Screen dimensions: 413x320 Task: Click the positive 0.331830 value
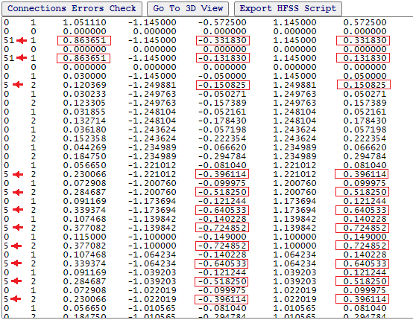[x=365, y=40]
